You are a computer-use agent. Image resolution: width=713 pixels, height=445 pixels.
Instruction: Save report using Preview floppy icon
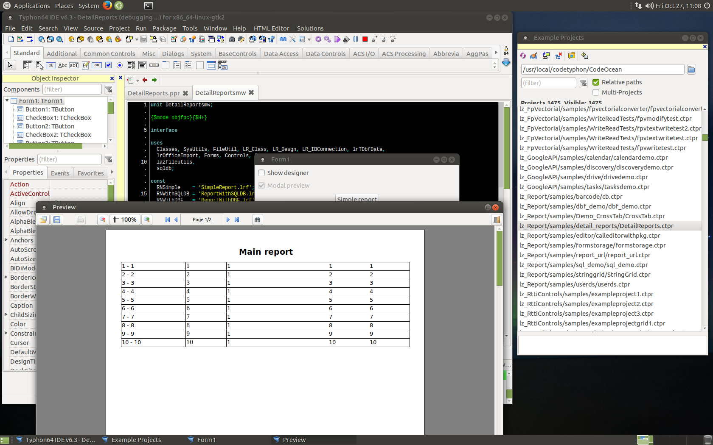[x=57, y=220]
